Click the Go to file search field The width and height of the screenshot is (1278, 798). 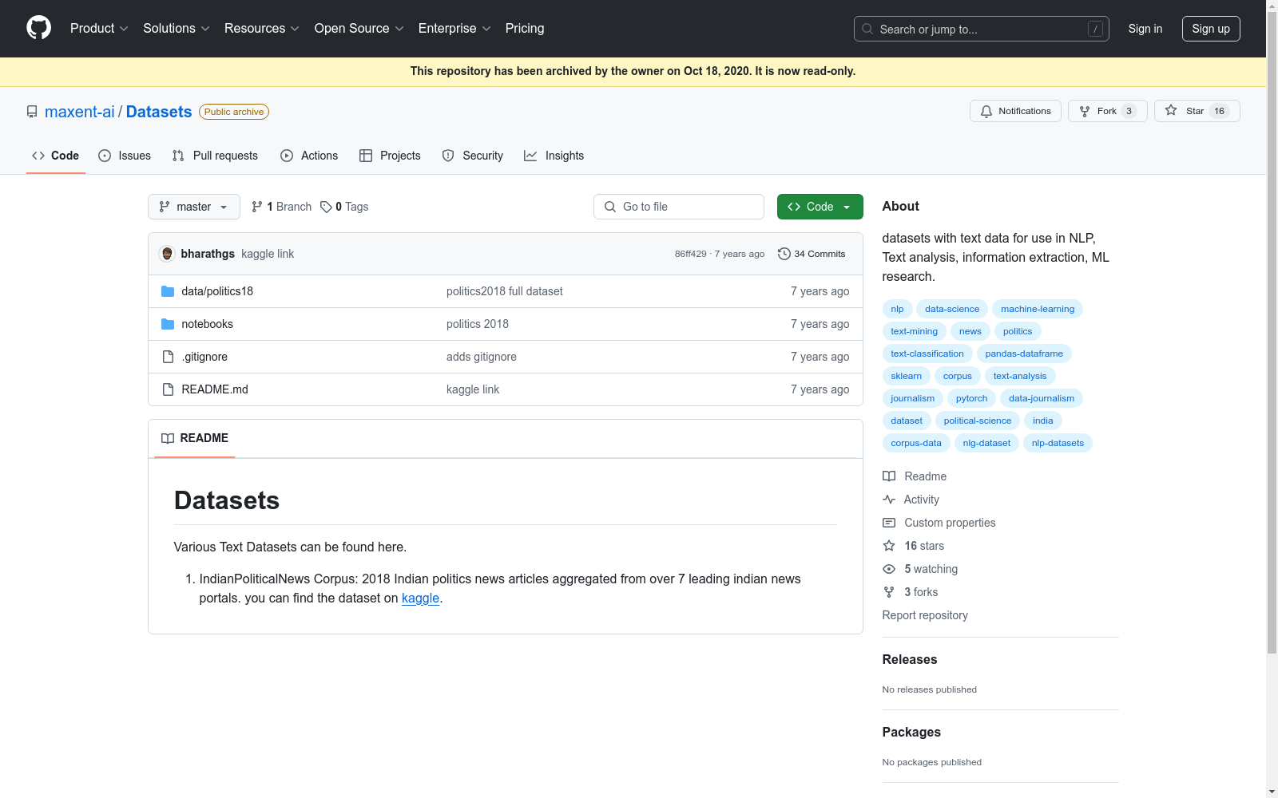679,207
